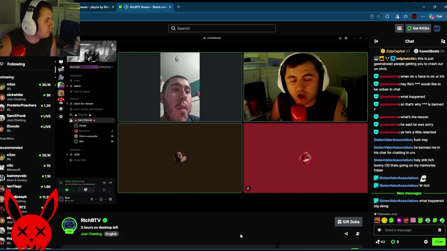The height and width of the screenshot is (251, 447).
Task: Click the user icon beside the share icon
Action: pyautogui.click(x=358, y=234)
